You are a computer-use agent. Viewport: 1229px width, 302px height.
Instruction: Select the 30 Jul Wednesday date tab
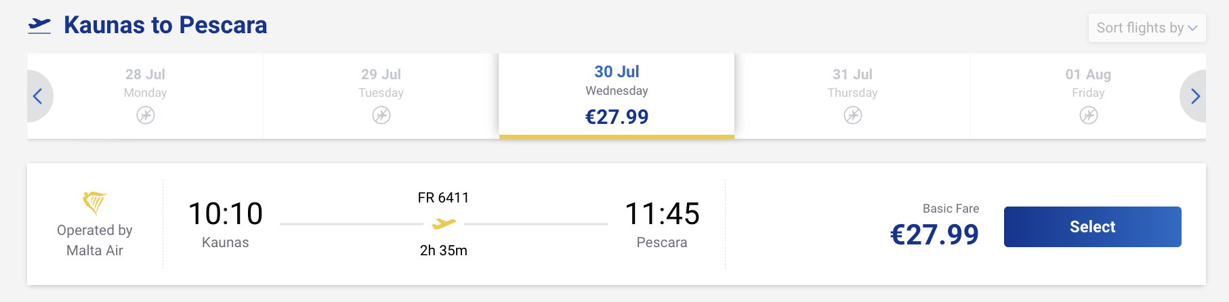pyautogui.click(x=617, y=96)
